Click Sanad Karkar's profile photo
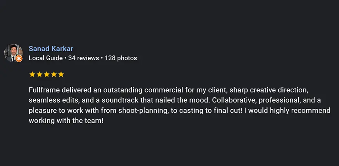 (x=12, y=52)
